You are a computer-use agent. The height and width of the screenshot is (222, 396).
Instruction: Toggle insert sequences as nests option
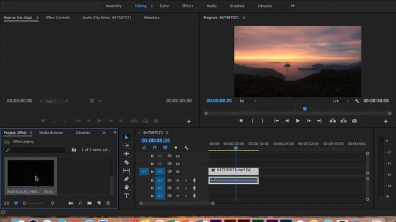click(144, 148)
